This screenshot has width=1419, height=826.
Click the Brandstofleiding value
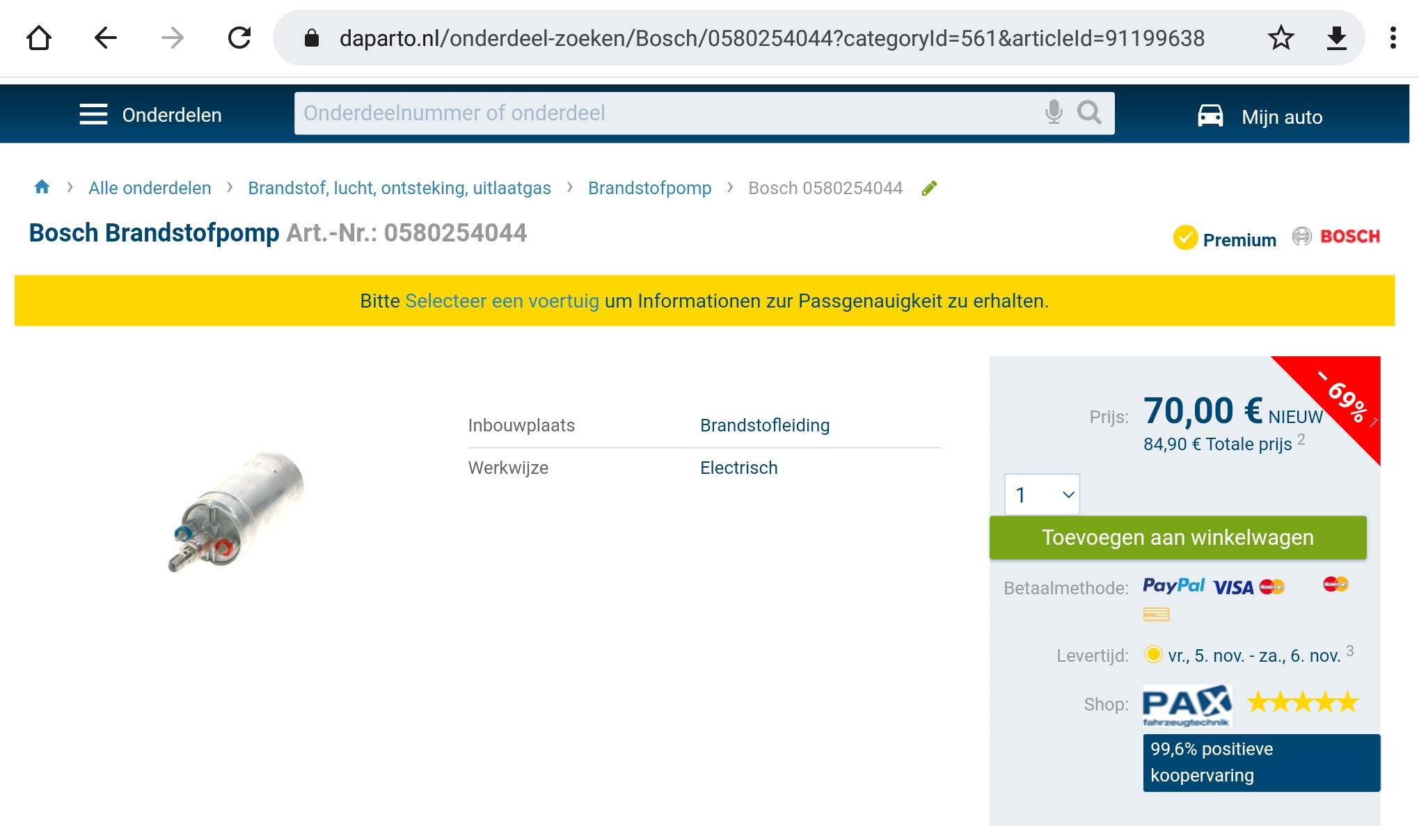point(765,425)
